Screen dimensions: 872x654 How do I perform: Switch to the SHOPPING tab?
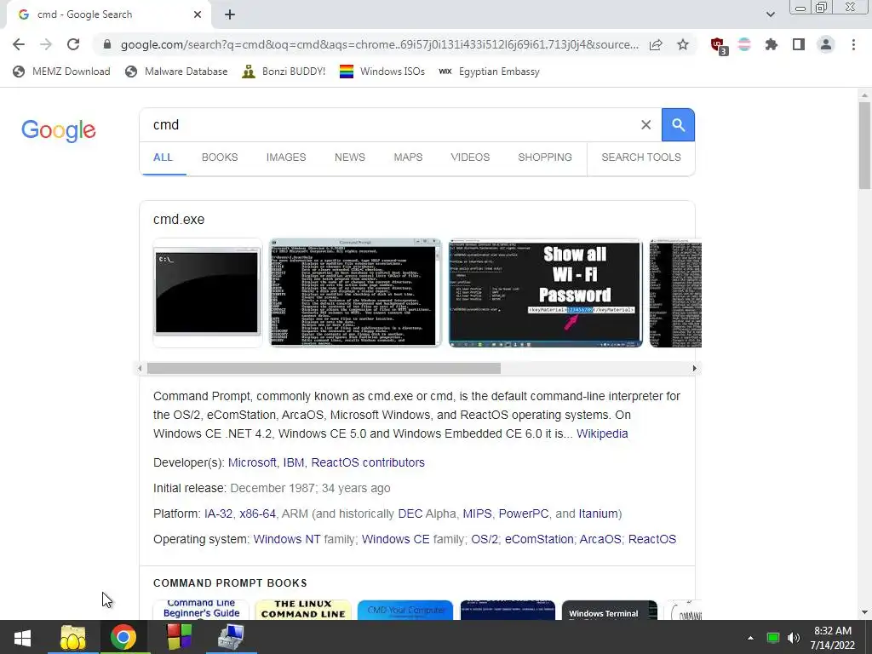pos(545,158)
